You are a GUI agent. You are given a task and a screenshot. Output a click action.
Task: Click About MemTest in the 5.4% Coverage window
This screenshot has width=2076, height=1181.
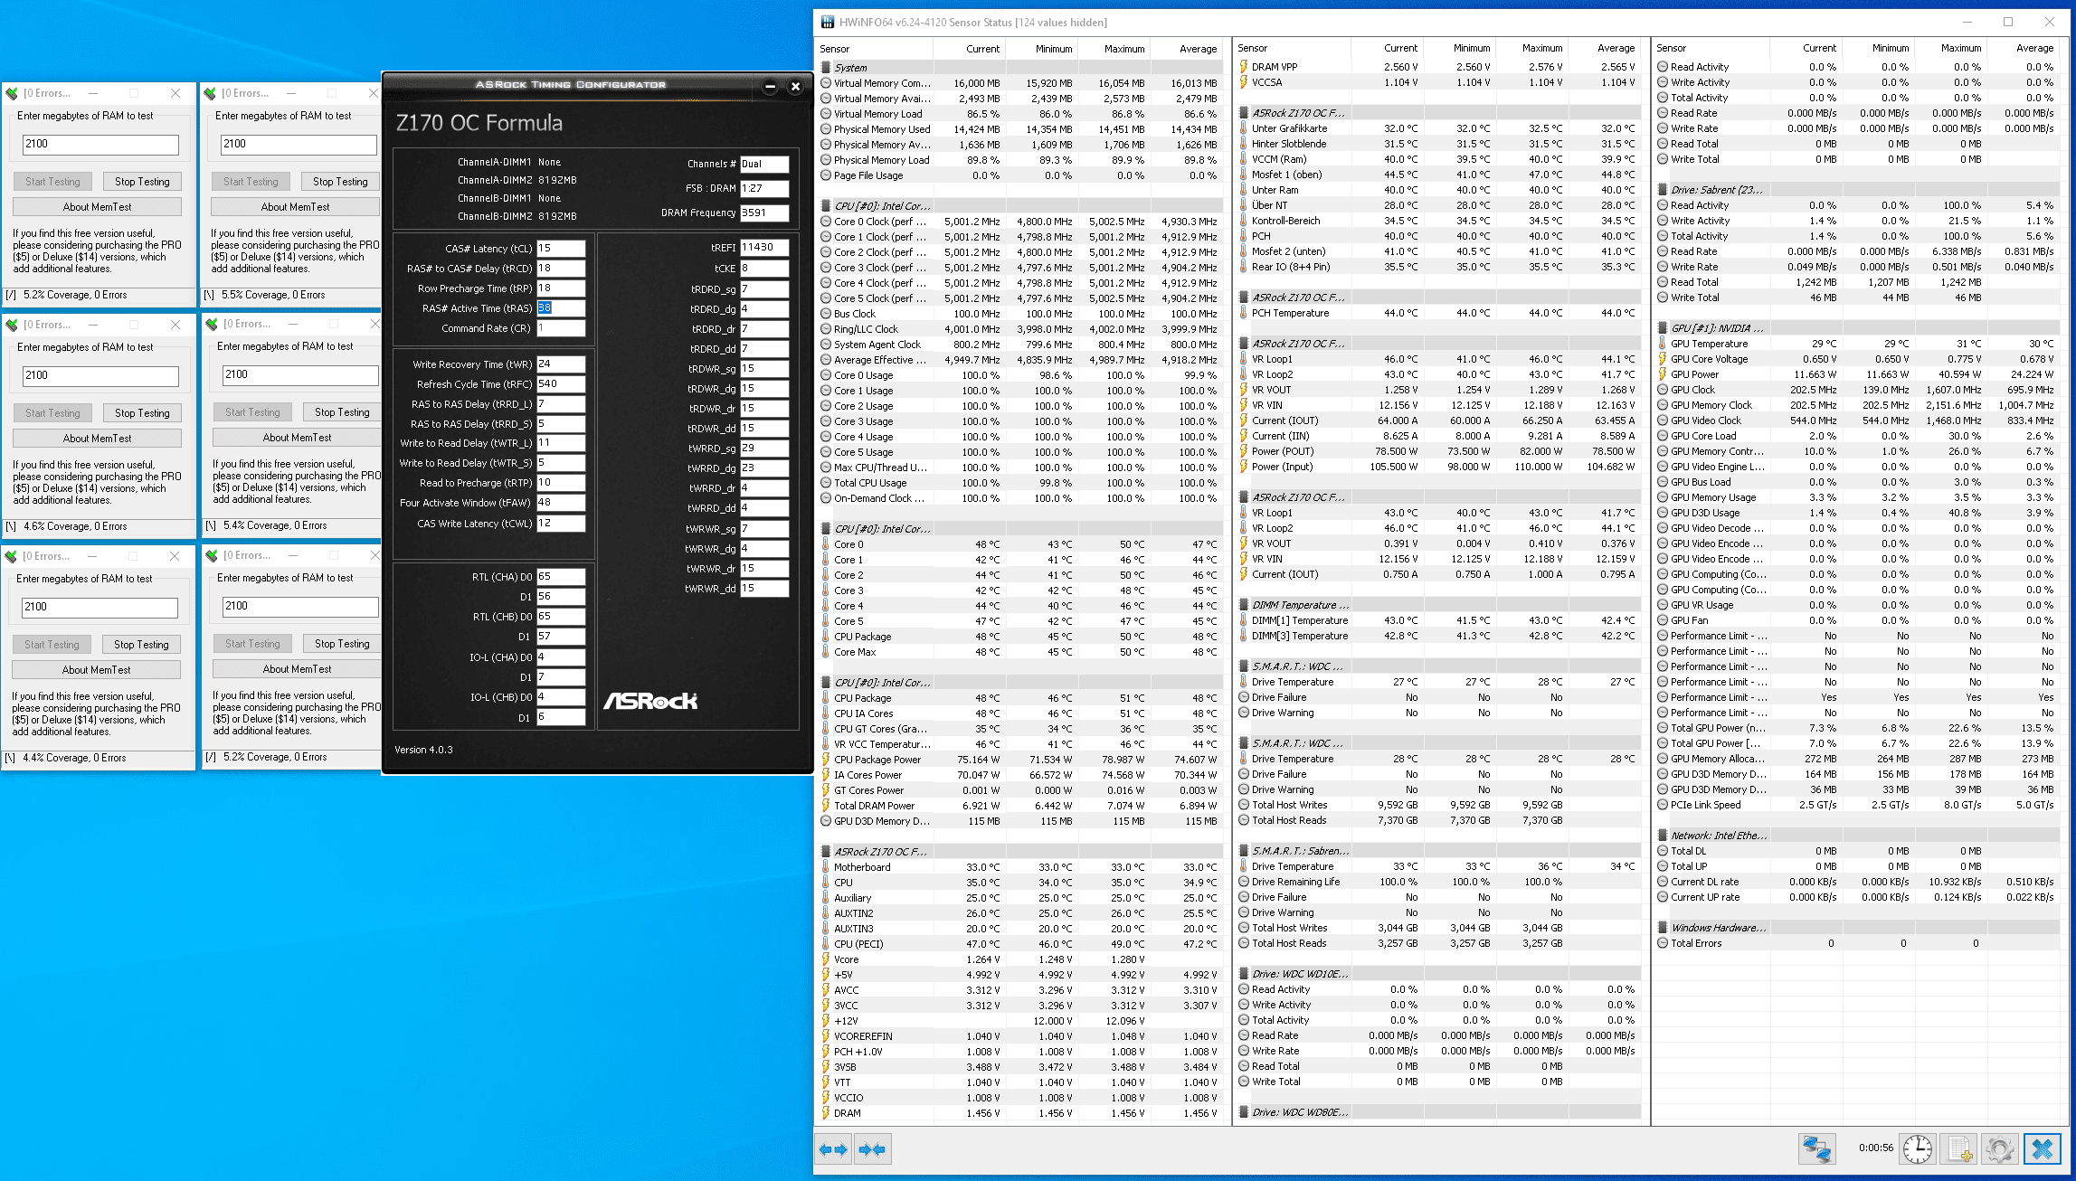pyautogui.click(x=297, y=438)
